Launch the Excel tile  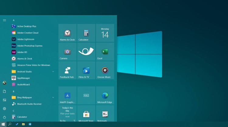pyautogui.click(x=105, y=52)
